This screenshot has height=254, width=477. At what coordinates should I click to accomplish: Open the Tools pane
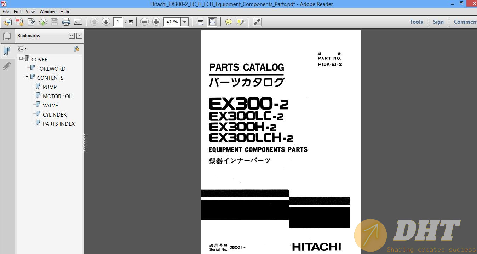pyautogui.click(x=416, y=22)
